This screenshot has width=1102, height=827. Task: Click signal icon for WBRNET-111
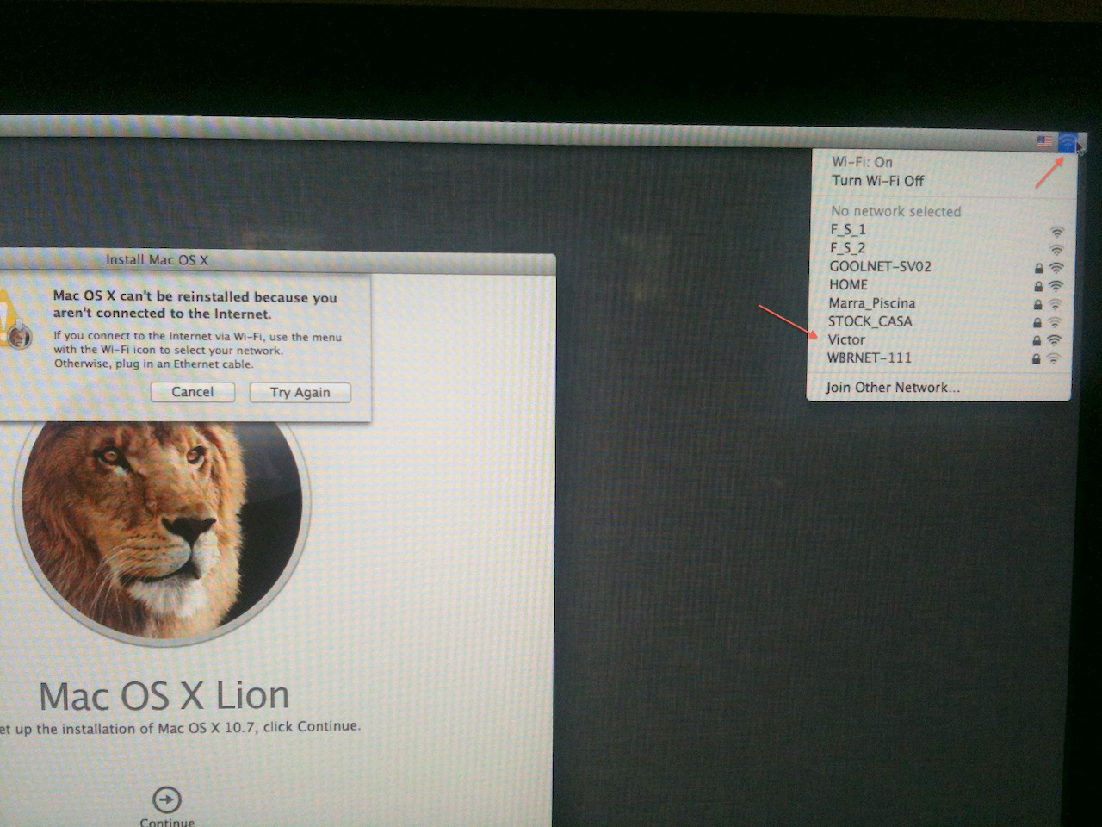(1054, 358)
